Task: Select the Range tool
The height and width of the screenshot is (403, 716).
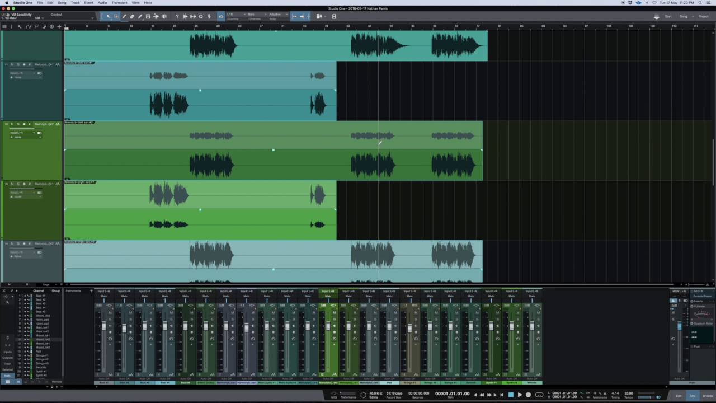Action: (116, 16)
